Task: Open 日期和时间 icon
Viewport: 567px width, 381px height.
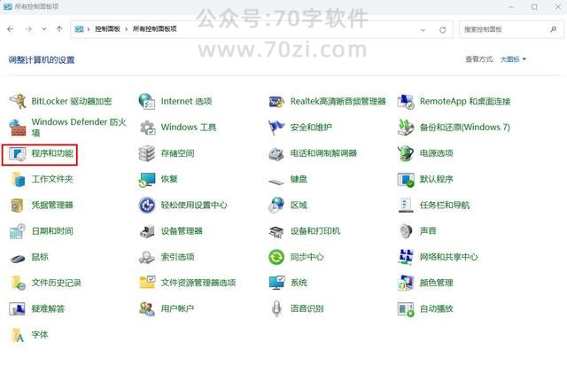Action: (18, 231)
